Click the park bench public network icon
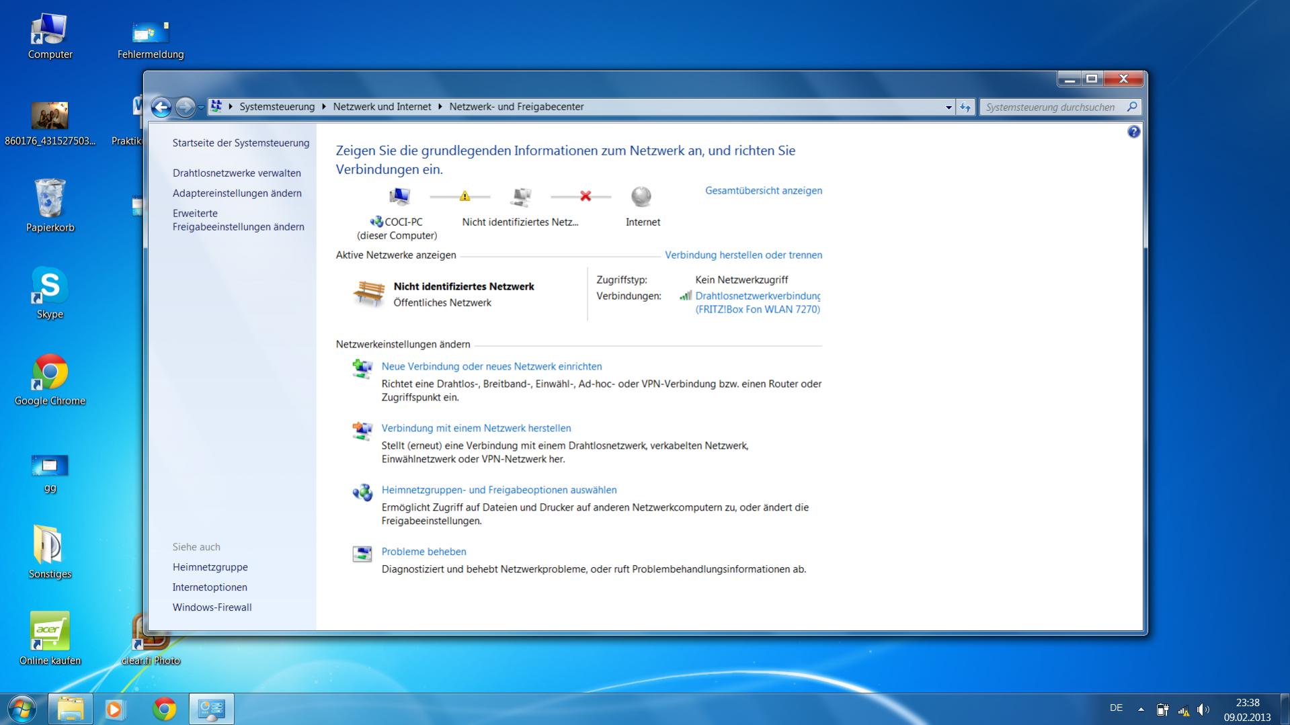The width and height of the screenshot is (1290, 725). [368, 294]
